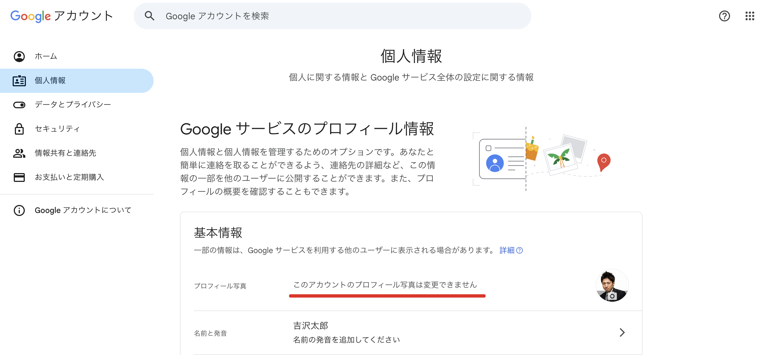Open the help question mark icon
The image size is (762, 355).
[x=724, y=16]
